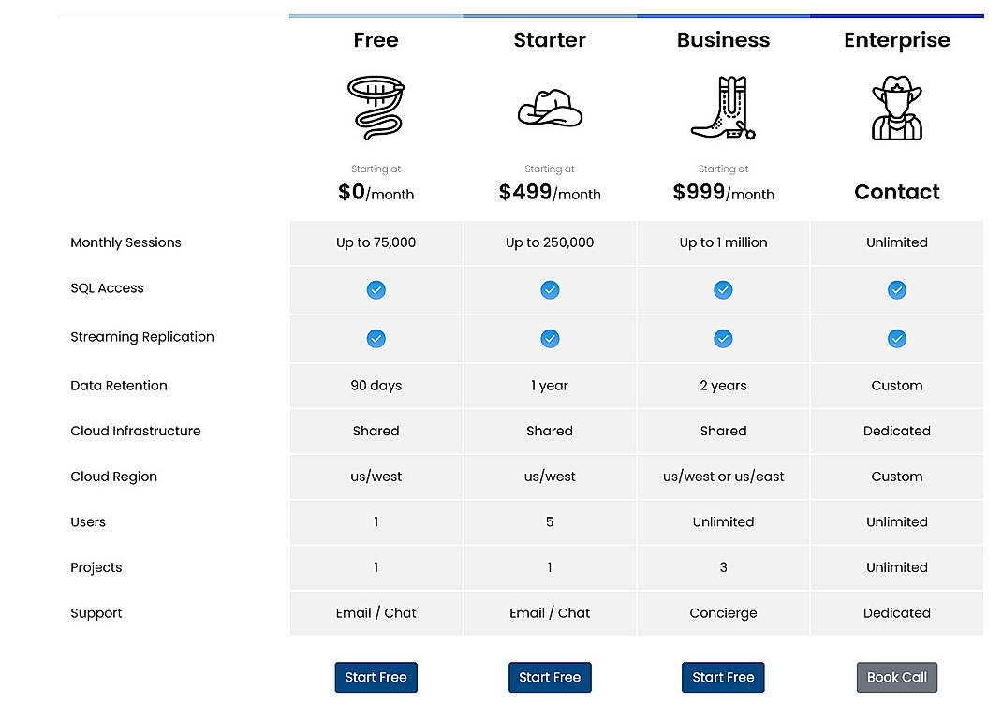
Task: Click the Concierge support cell for Business
Action: (723, 613)
